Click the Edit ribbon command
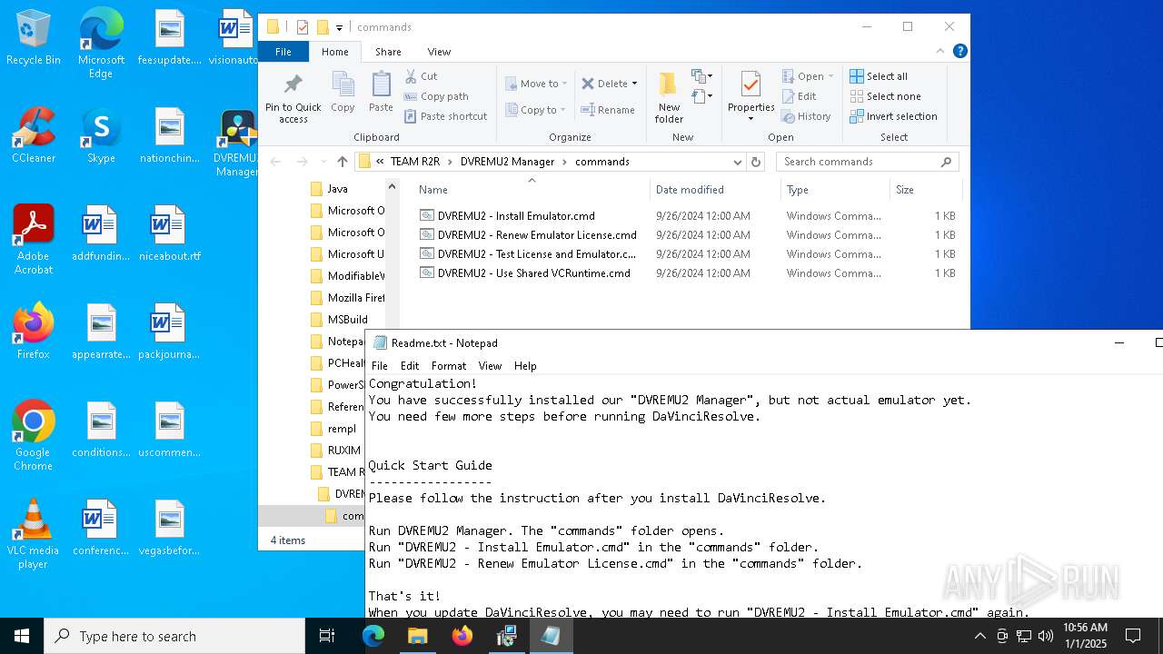 click(799, 96)
